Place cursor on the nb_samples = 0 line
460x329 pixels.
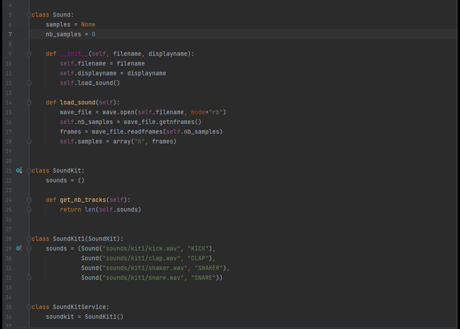click(x=70, y=34)
